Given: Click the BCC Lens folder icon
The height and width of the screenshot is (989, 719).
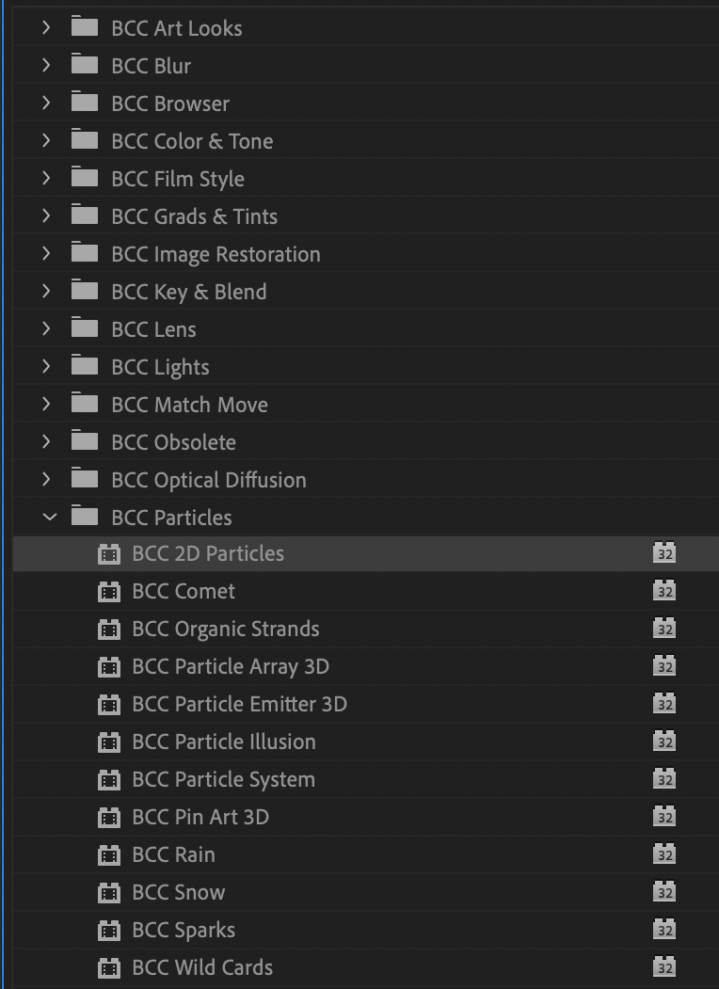Looking at the screenshot, I should click(x=85, y=328).
